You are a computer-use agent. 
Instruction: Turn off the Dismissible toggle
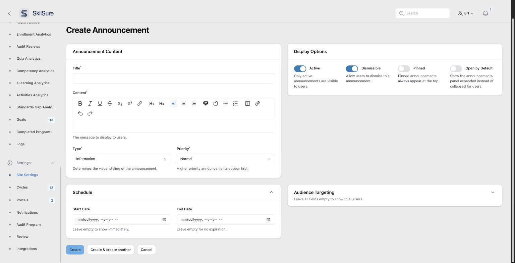coord(352,68)
